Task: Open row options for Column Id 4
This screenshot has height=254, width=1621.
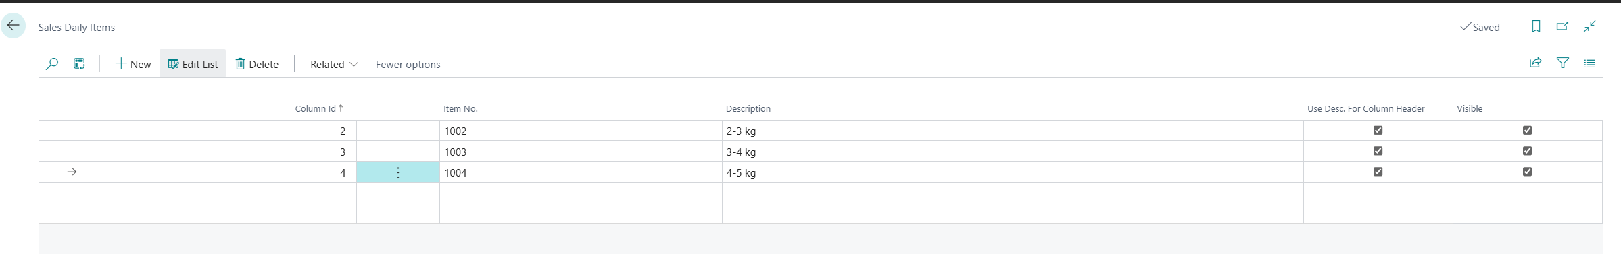Action: pyautogui.click(x=398, y=172)
